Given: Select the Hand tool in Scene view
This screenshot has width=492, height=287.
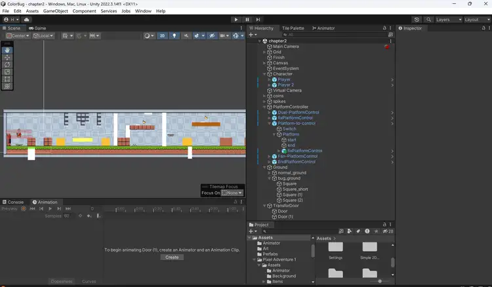Looking at the screenshot, I should [7, 50].
